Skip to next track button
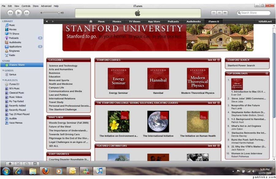276x179 pixels. (27, 13)
